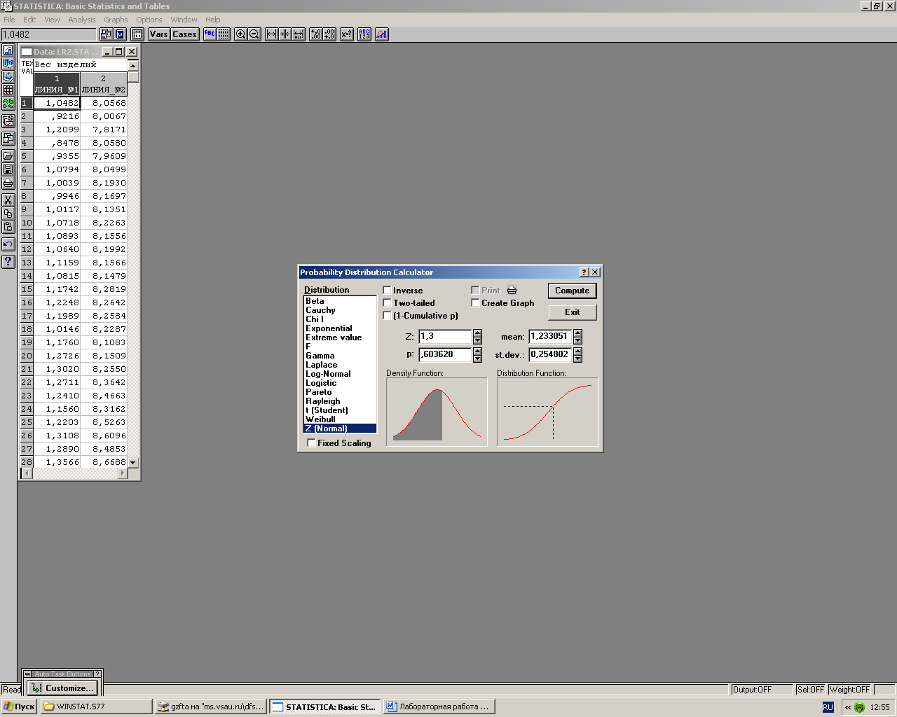Click the zoom out magnifier icon

[x=254, y=34]
